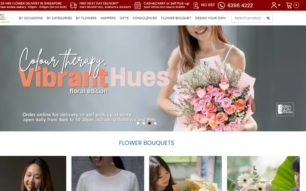This screenshot has width=306, height=191.
Task: Click CASH&CARRY or Self Pick-up text
Action: (166, 3)
